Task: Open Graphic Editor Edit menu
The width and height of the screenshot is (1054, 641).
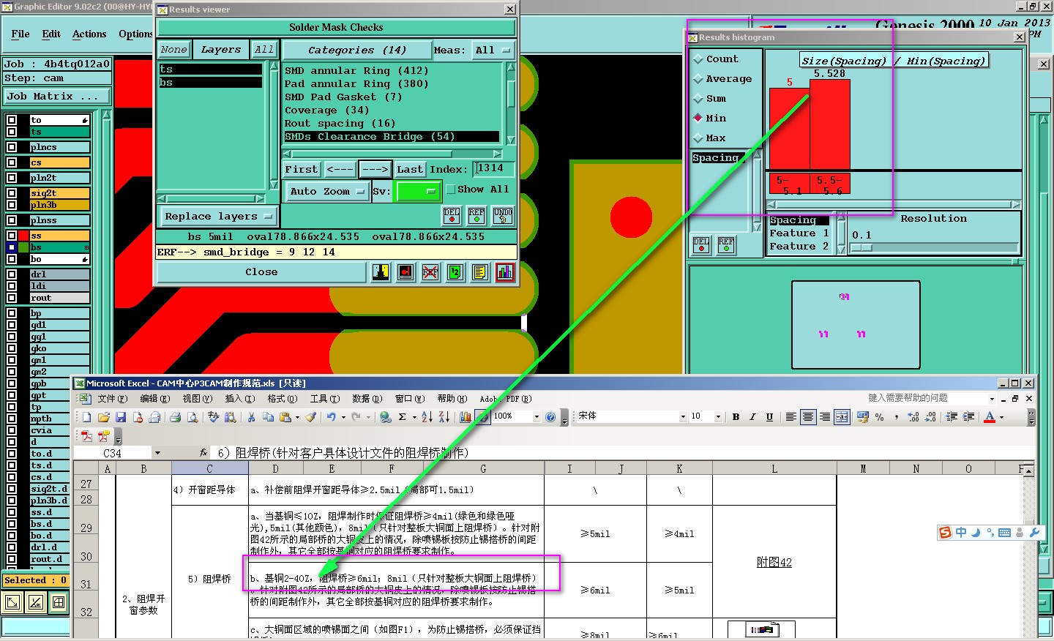Action: pos(51,34)
